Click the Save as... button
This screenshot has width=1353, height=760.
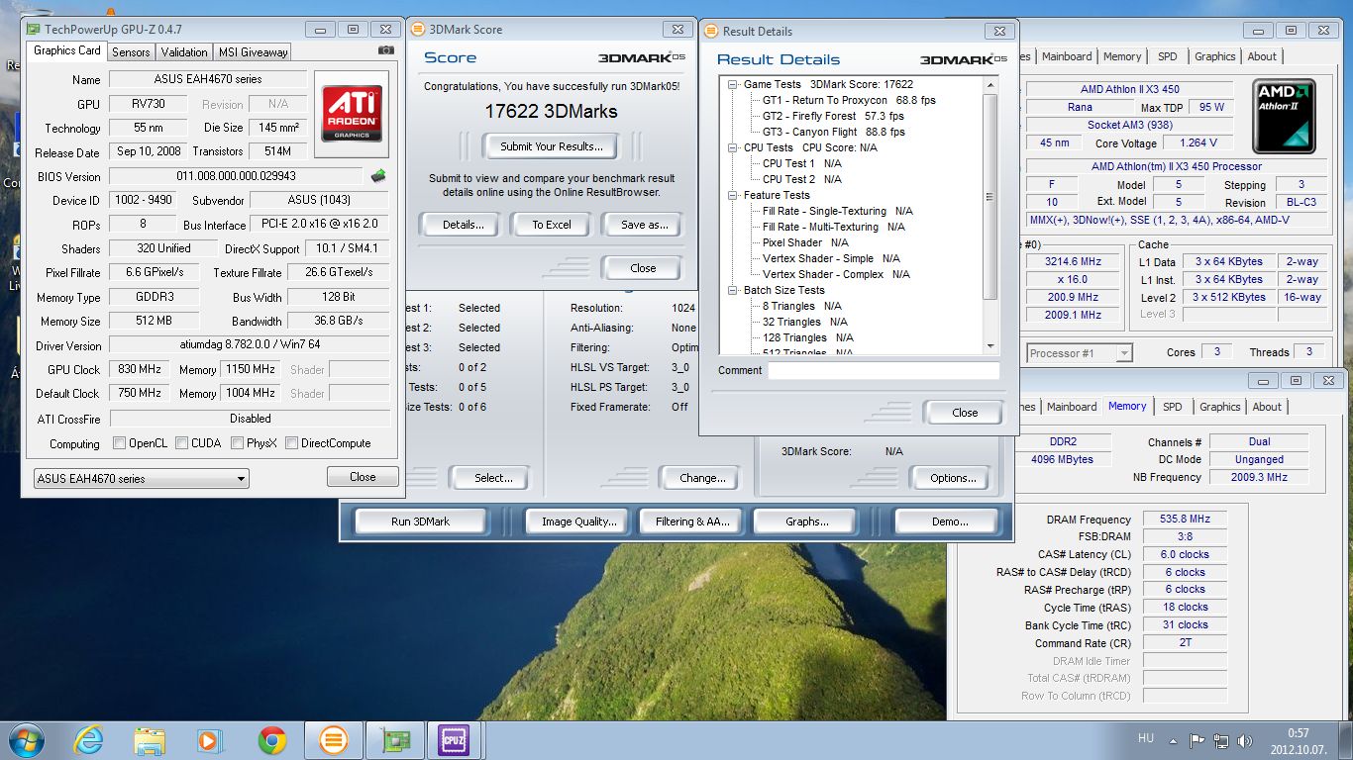pos(644,225)
